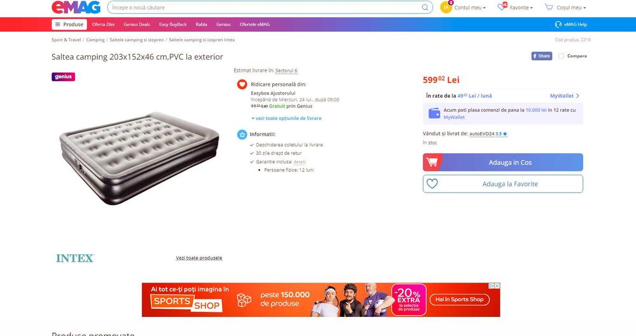
Task: Click the MyWallet wallet icon
Action: tap(434, 113)
